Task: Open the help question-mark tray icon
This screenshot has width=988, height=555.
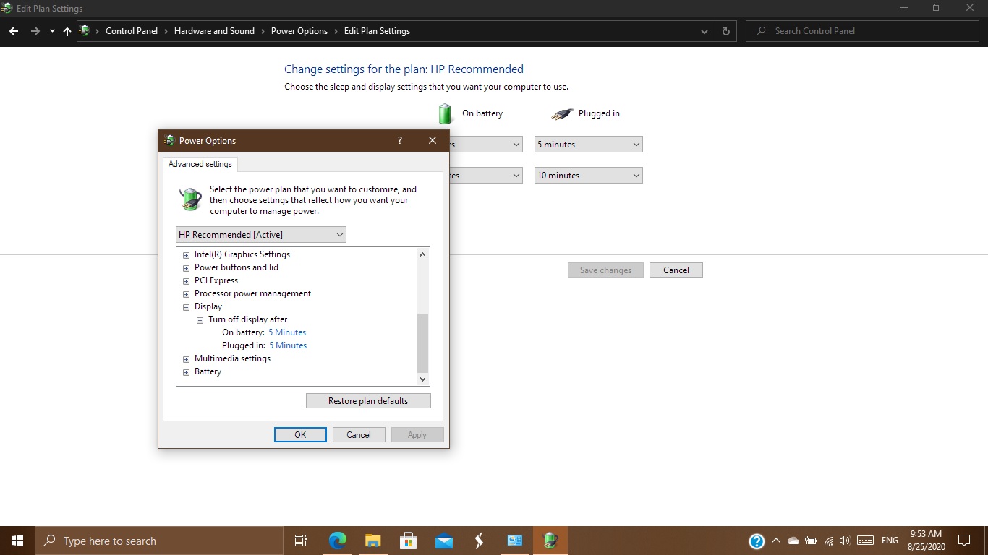Action: coord(757,541)
